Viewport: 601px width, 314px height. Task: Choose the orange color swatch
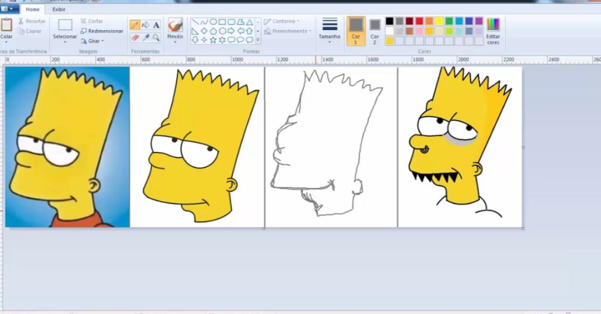[429, 21]
